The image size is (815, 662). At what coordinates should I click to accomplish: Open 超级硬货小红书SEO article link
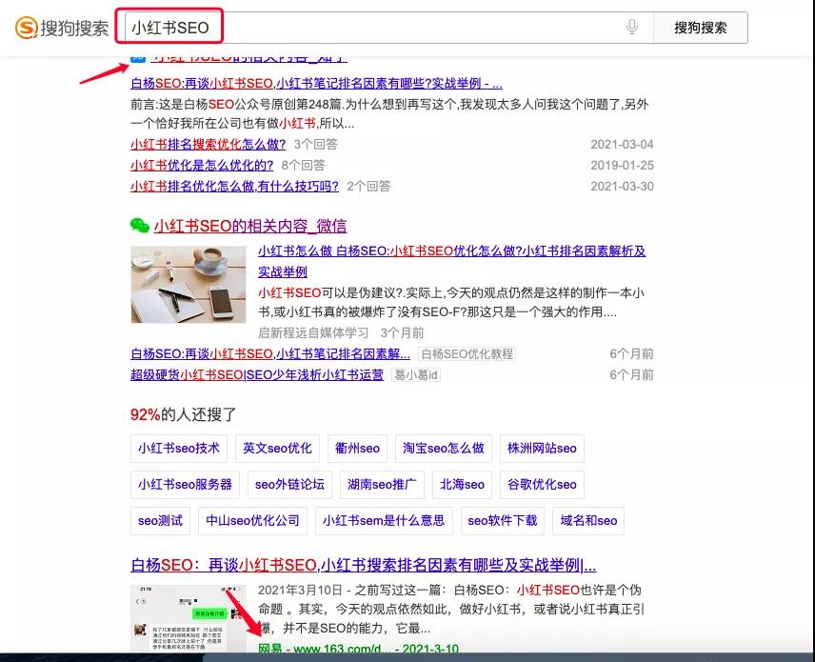(x=257, y=375)
